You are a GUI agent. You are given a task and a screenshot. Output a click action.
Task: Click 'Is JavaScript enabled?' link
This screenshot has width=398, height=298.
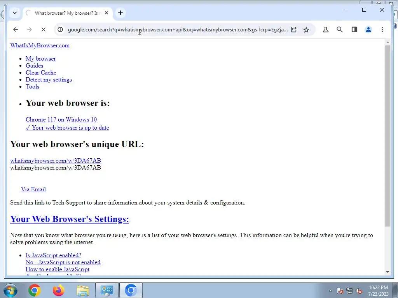tap(53, 255)
